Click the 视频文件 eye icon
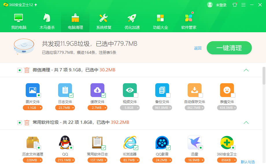Viewport: 266px width, 167px height. coord(130,90)
